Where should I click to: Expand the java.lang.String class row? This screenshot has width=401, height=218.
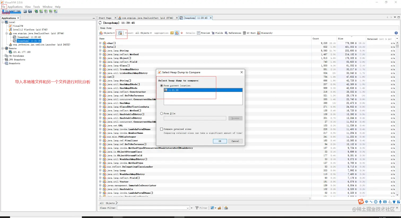click(100, 50)
